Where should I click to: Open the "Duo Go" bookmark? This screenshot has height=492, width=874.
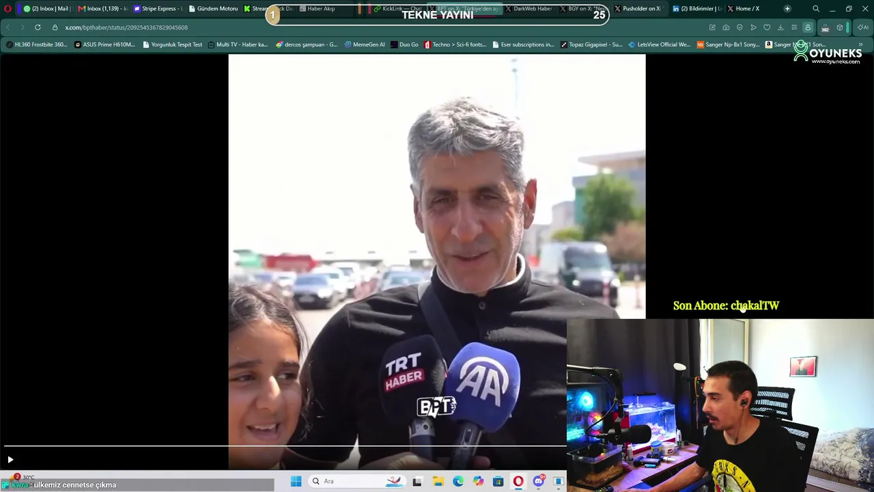click(x=404, y=44)
